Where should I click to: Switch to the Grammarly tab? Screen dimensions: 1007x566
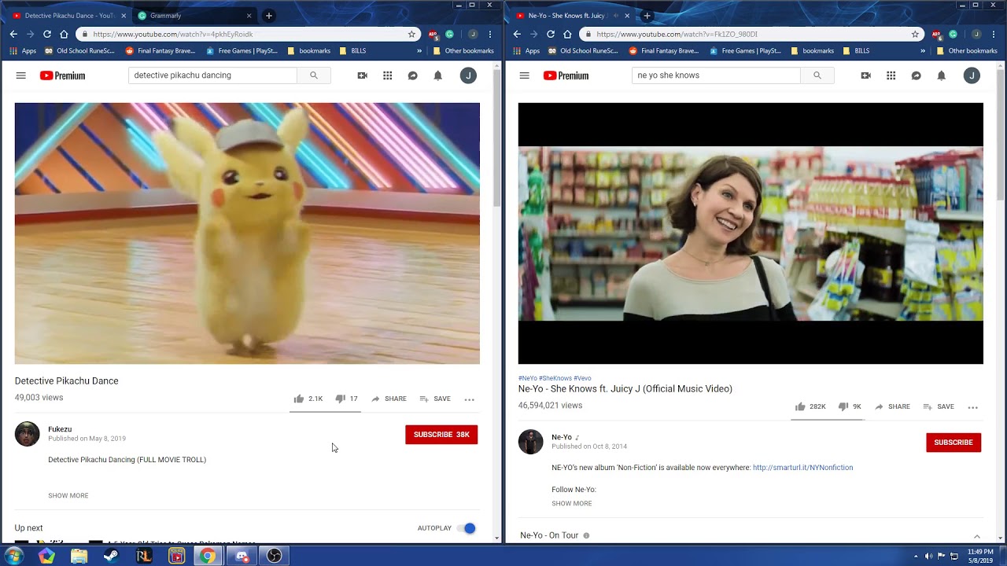click(x=194, y=16)
